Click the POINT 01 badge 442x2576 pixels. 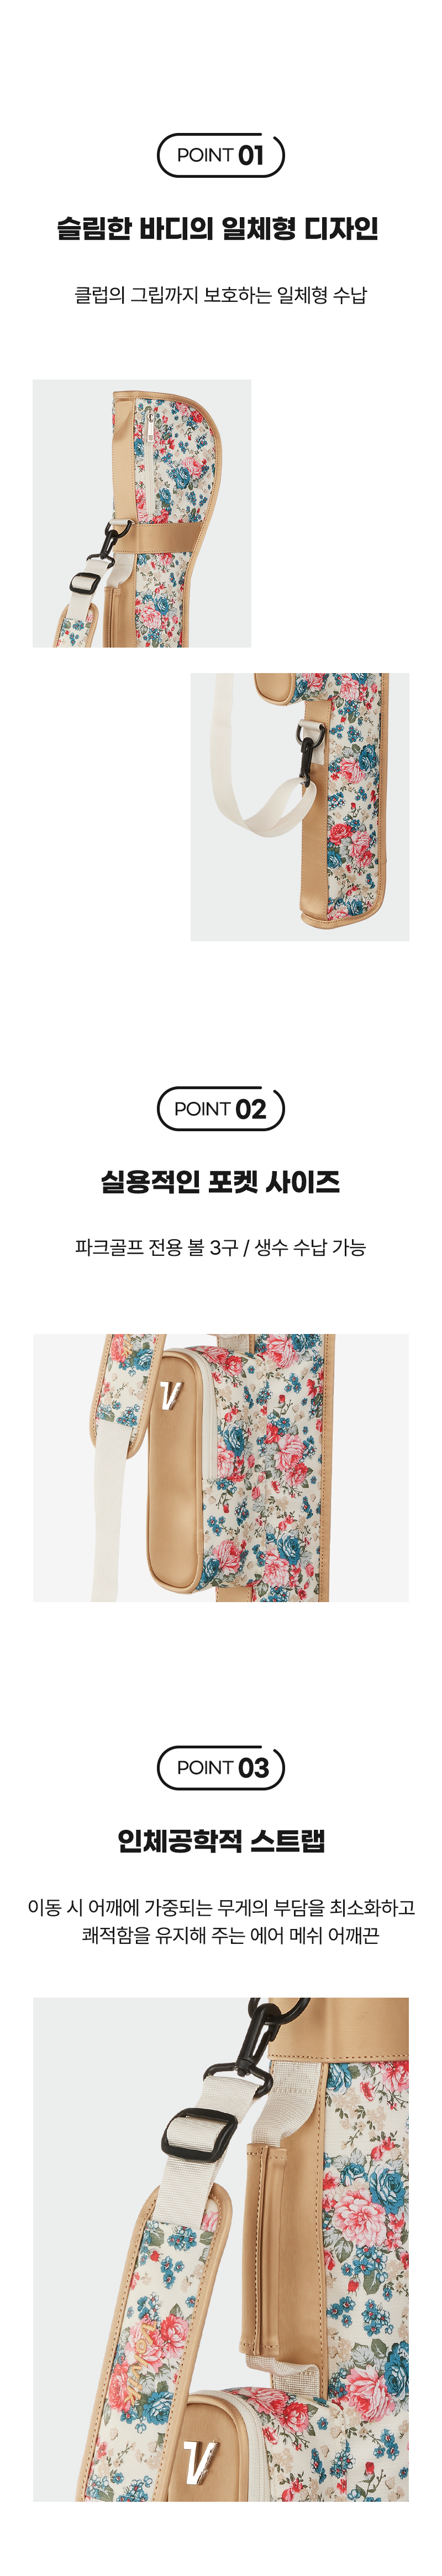coord(220,155)
